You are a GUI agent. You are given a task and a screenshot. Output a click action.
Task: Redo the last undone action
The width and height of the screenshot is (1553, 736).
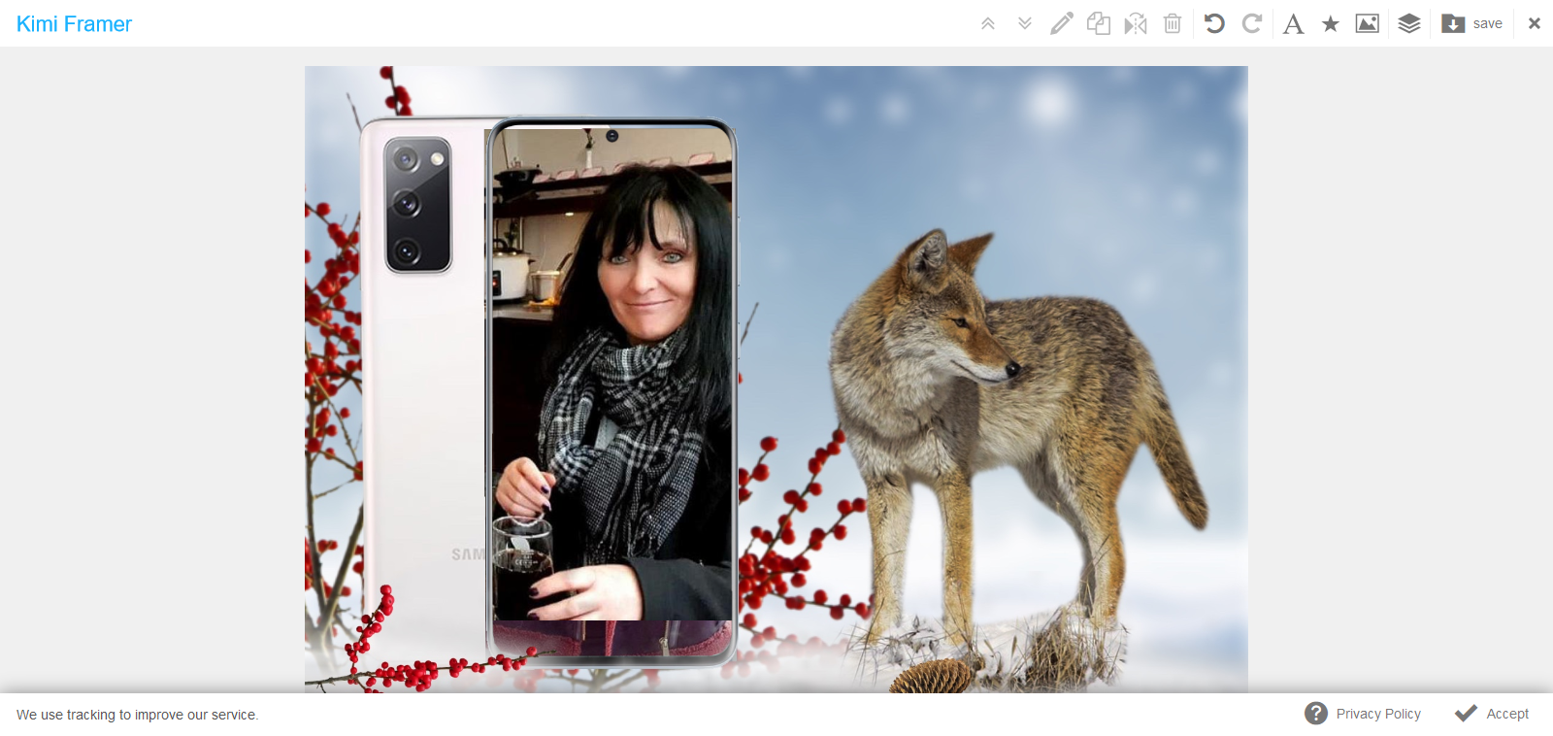pos(1252,23)
